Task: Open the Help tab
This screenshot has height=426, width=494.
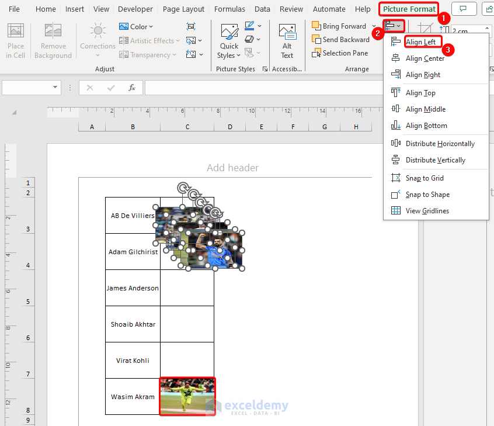Action: pos(363,9)
